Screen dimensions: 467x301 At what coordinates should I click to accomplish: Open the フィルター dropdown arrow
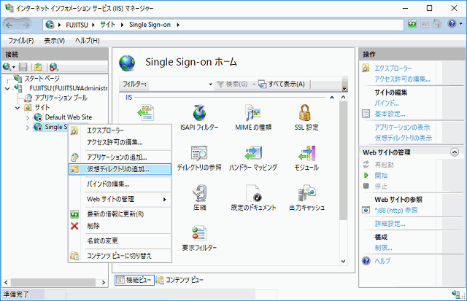click(210, 85)
